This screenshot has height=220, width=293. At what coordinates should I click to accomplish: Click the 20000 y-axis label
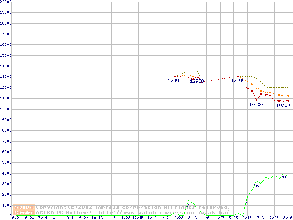point(6,2)
